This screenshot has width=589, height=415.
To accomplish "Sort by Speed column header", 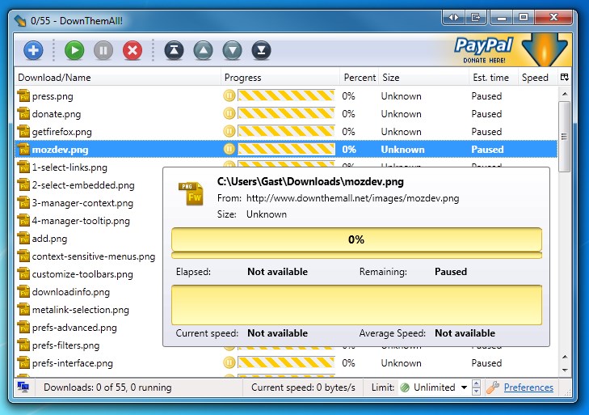I will (537, 78).
